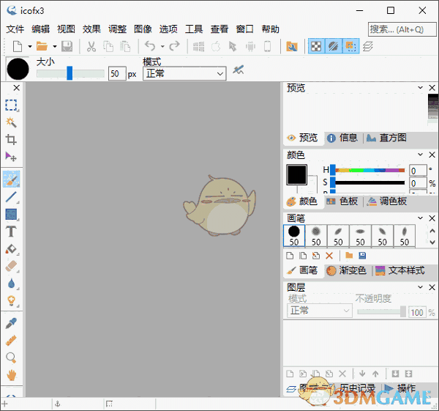Expand the 图层 panel options chevron

420,286
